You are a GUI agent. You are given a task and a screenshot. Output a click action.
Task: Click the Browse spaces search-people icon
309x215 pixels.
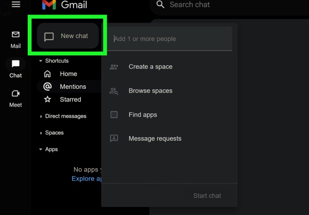[114, 91]
